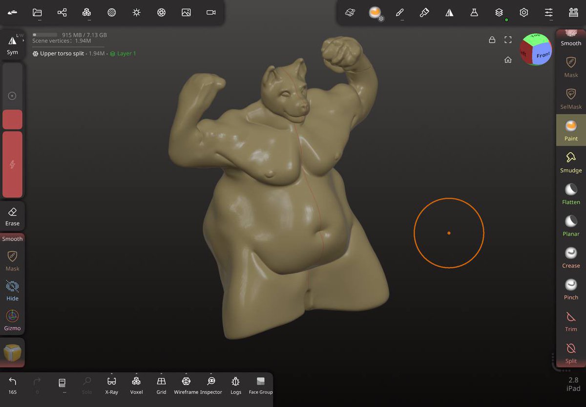Tap the Nomad logo icon

point(13,13)
